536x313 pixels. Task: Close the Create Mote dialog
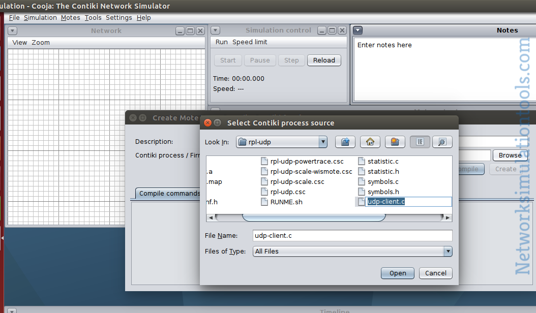click(133, 118)
